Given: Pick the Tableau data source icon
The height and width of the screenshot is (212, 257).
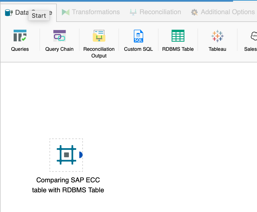Looking at the screenshot, I should click(x=217, y=36).
